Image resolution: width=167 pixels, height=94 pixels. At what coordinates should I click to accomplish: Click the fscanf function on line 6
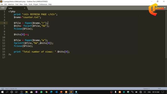point(27,26)
